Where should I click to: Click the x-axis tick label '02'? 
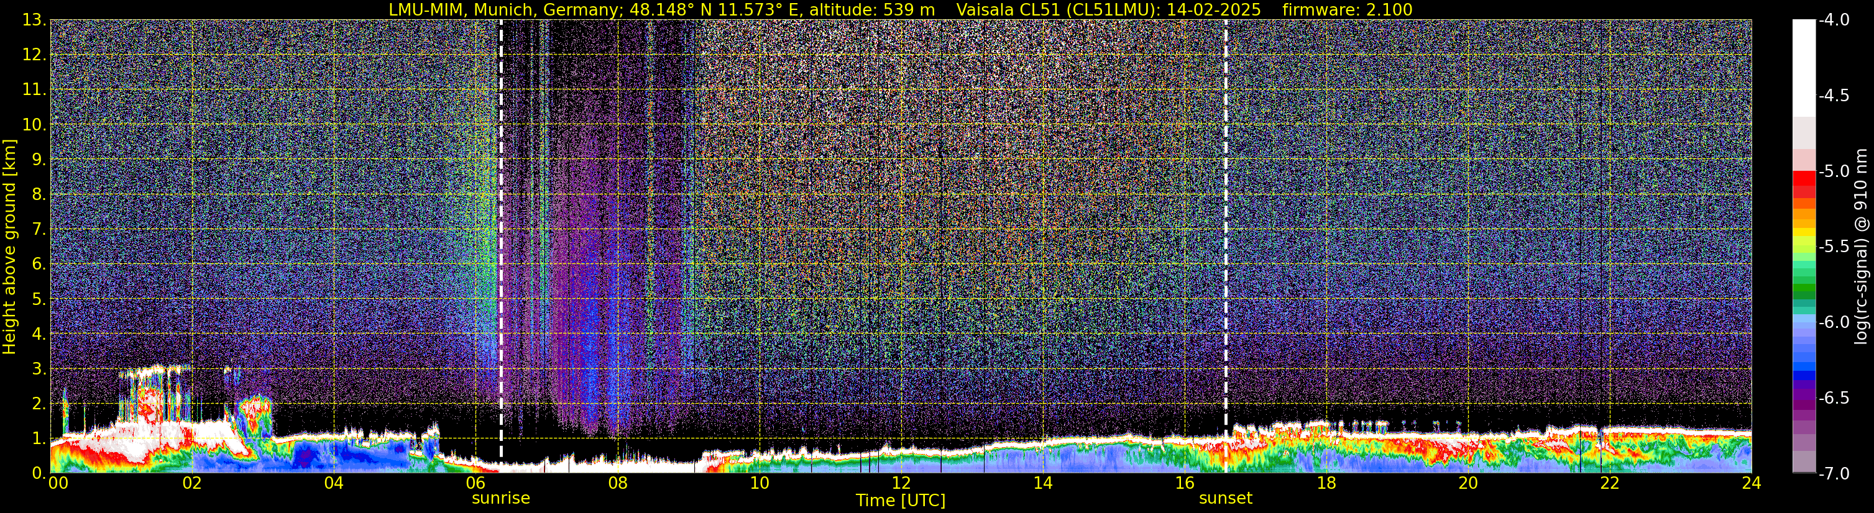click(192, 483)
